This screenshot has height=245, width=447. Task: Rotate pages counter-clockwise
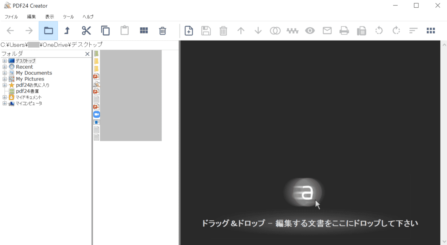click(379, 30)
